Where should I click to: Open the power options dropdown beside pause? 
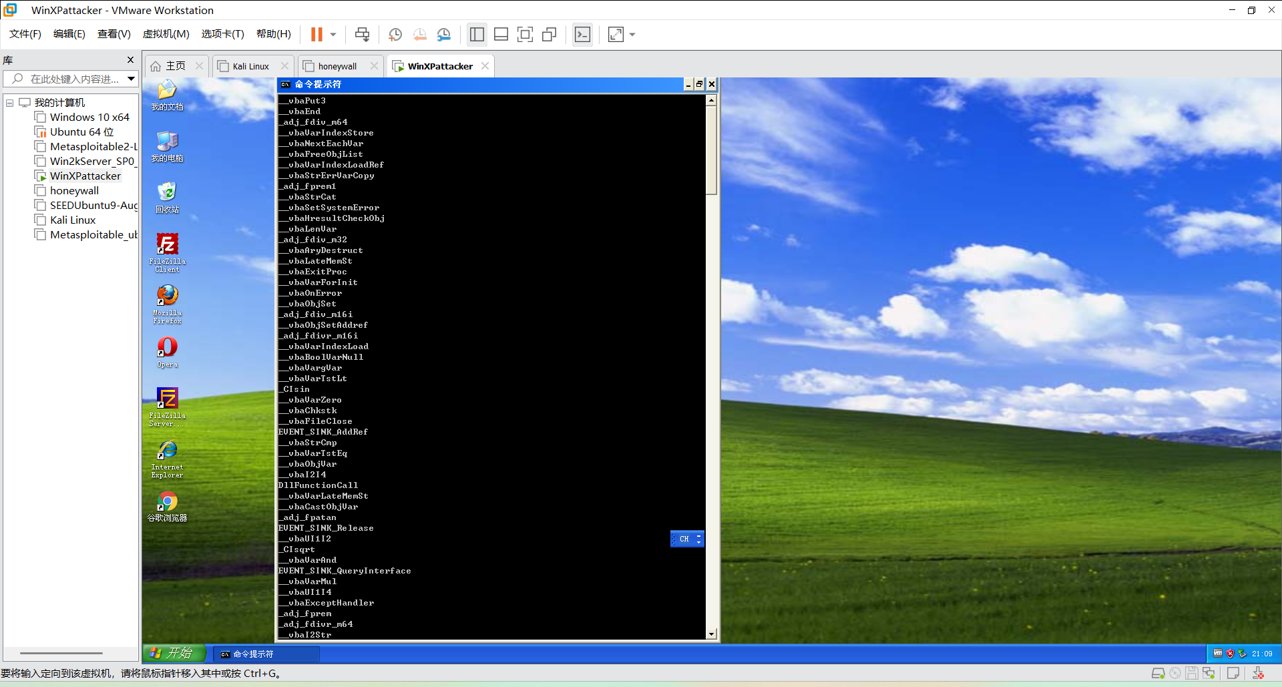[x=333, y=34]
